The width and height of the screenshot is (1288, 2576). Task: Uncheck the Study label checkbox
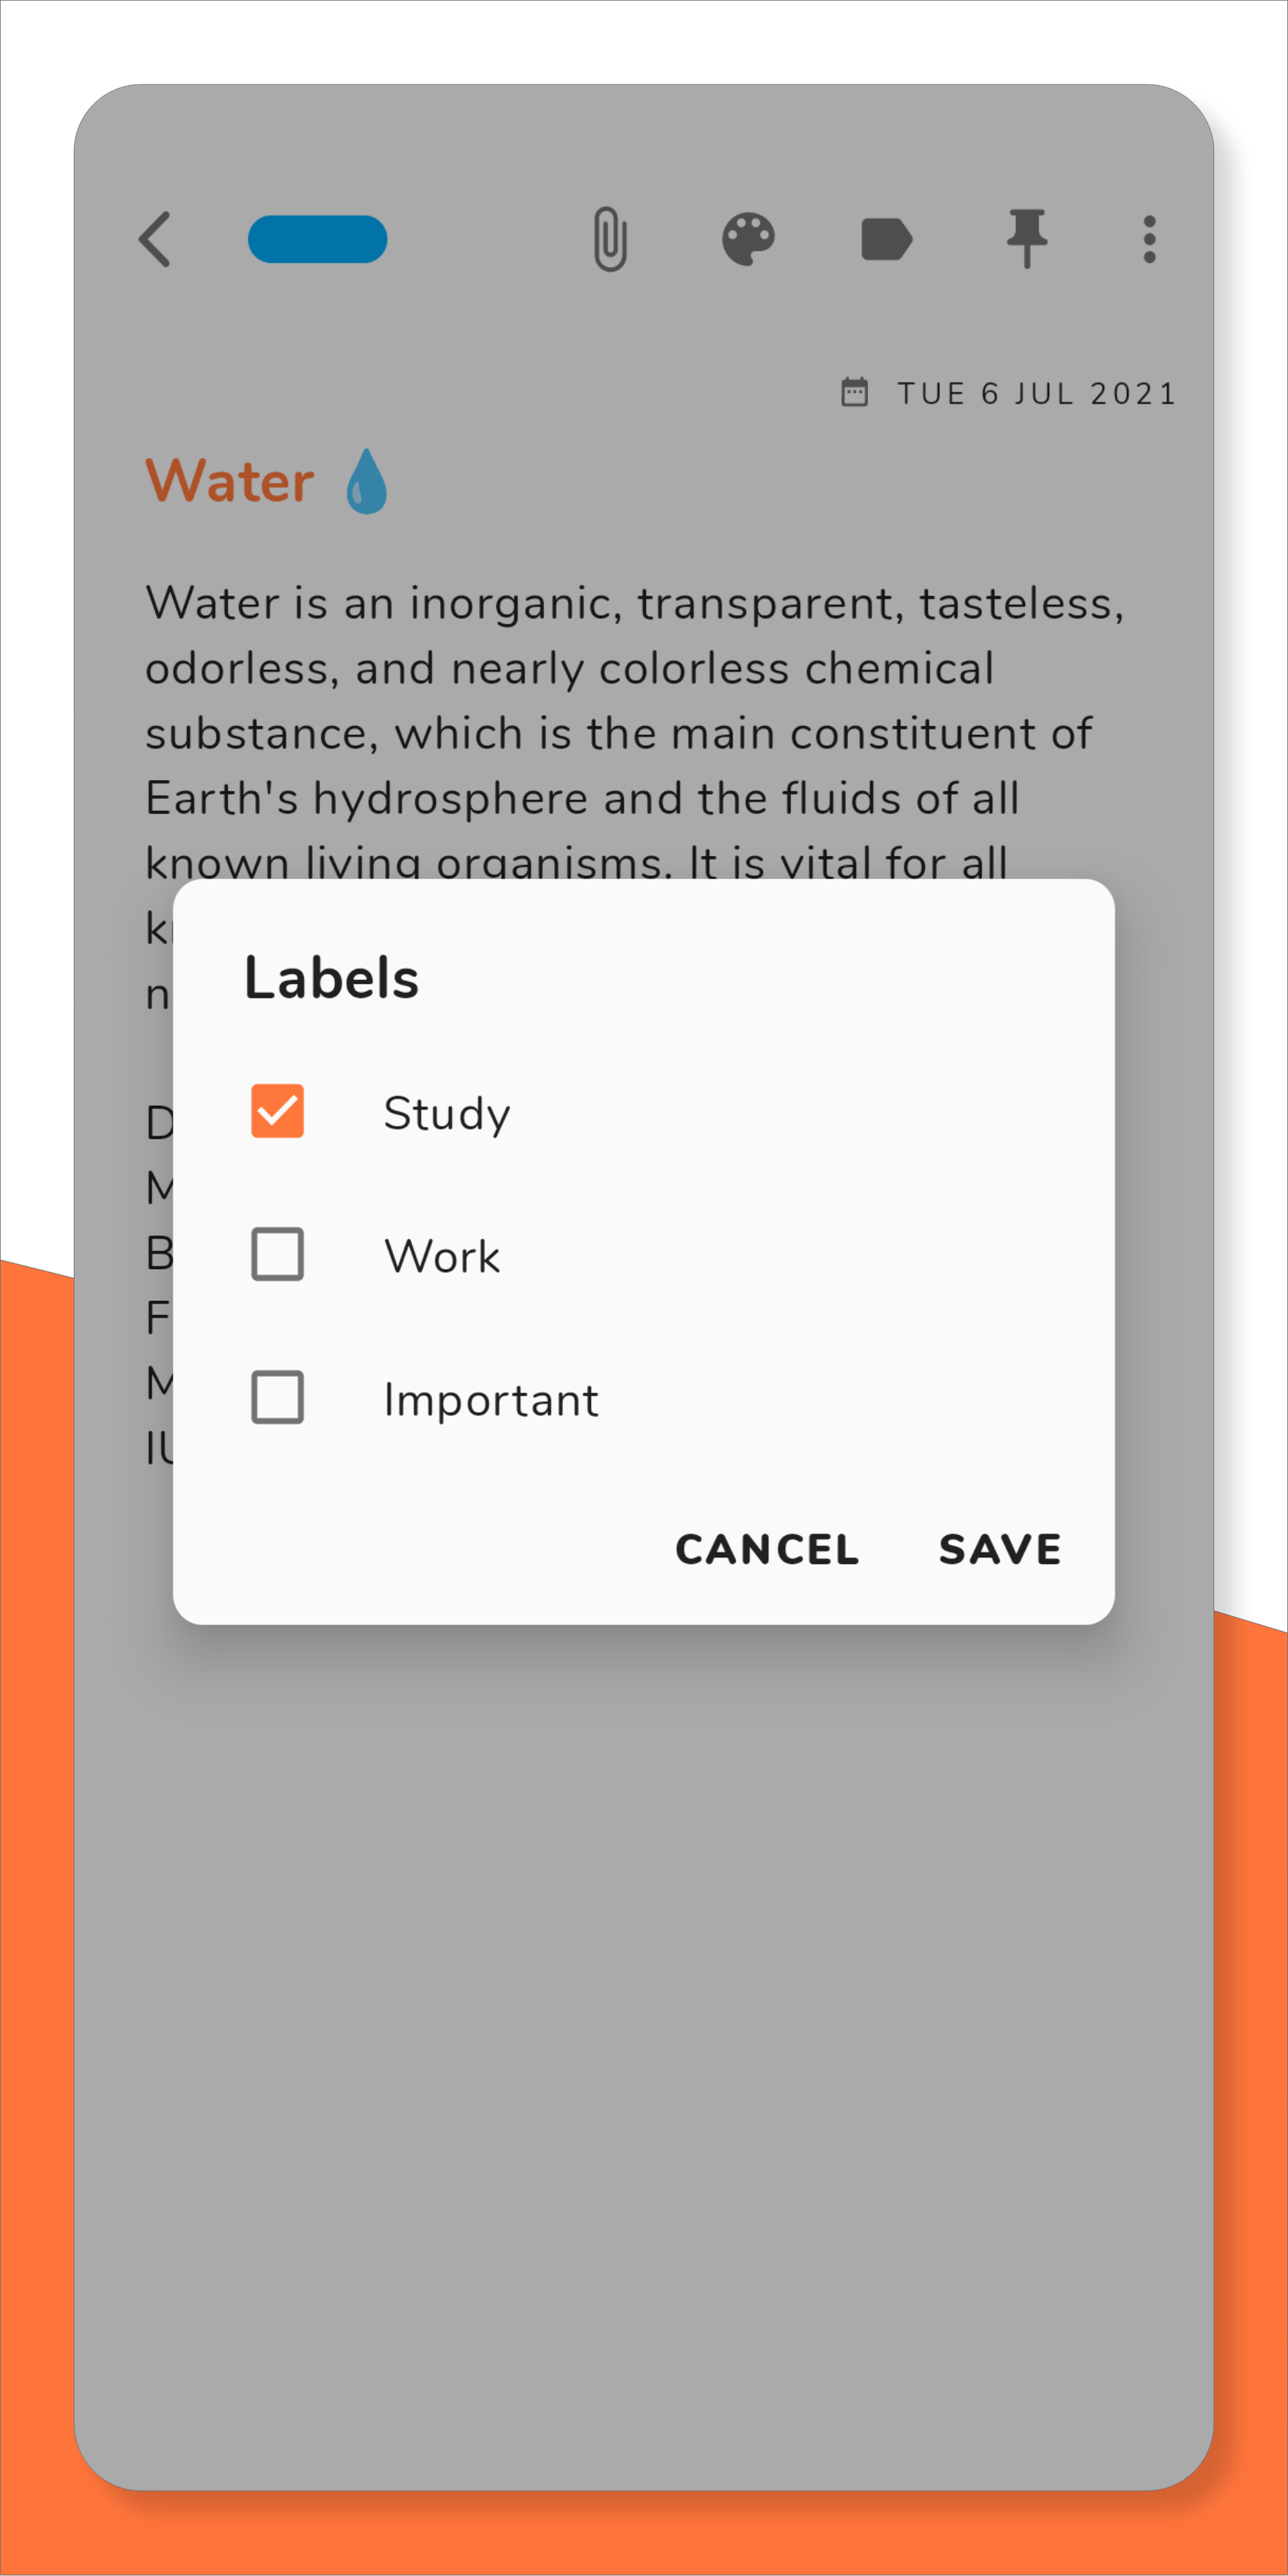(277, 1111)
